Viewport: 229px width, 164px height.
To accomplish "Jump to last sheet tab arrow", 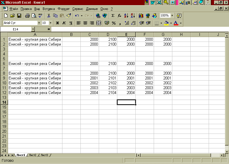I will click(13, 155).
